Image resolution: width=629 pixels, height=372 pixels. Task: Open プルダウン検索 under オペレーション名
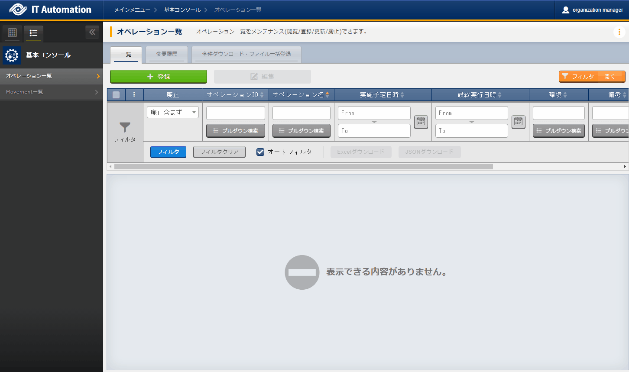pos(301,131)
